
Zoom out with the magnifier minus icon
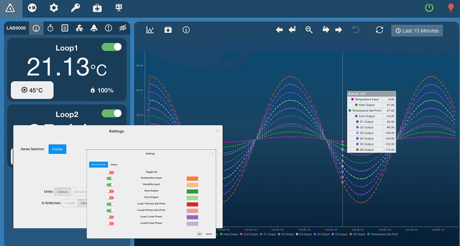point(309,30)
